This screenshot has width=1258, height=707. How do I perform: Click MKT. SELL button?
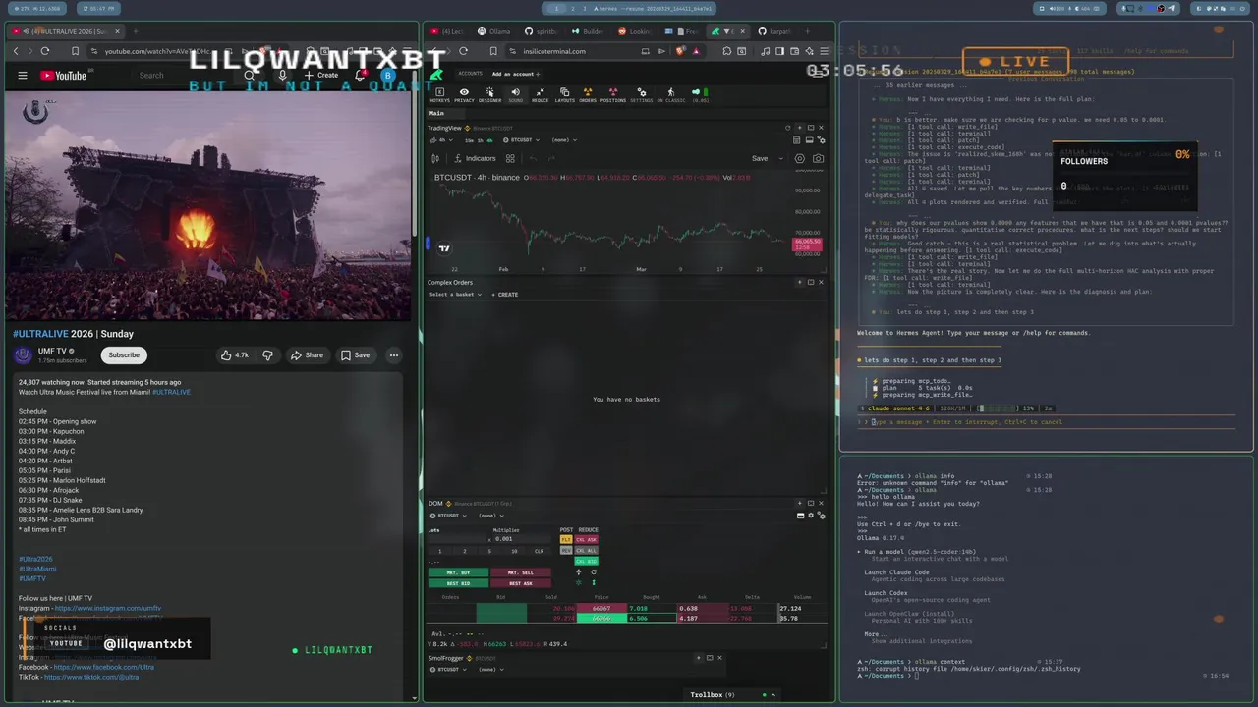click(x=521, y=572)
